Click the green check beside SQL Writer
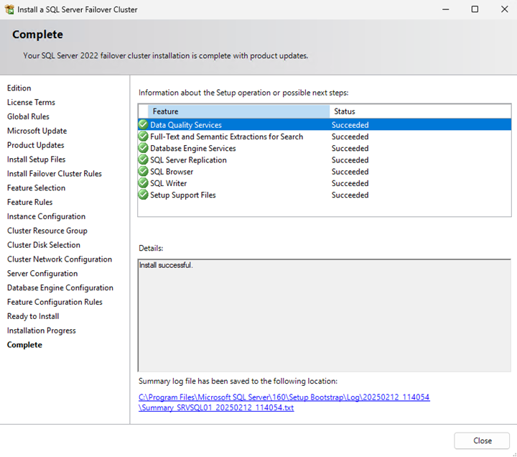The height and width of the screenshot is (457, 517). pos(143,183)
